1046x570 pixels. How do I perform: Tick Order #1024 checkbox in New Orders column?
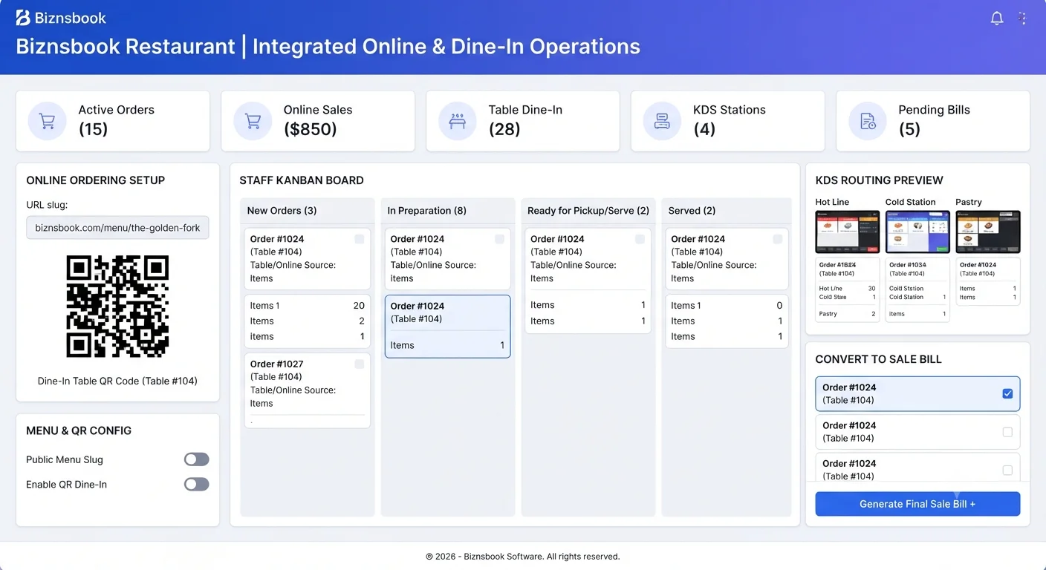pyautogui.click(x=360, y=239)
